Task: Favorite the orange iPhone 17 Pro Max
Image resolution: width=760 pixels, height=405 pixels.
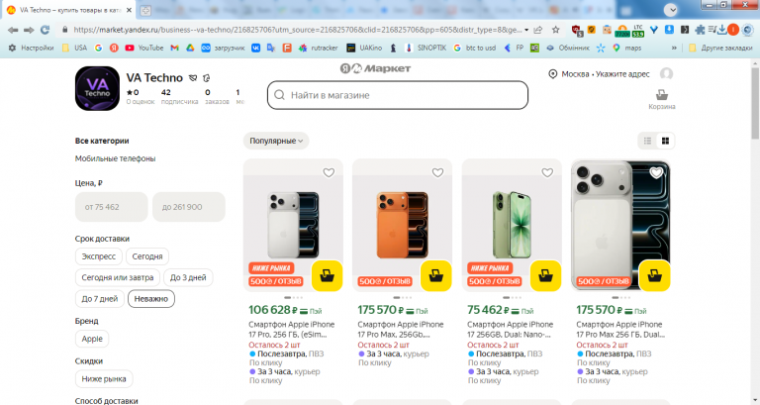Action: click(437, 172)
